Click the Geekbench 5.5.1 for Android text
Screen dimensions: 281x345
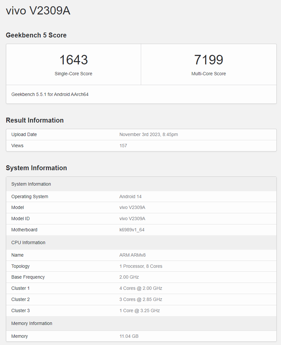[x=50, y=94]
